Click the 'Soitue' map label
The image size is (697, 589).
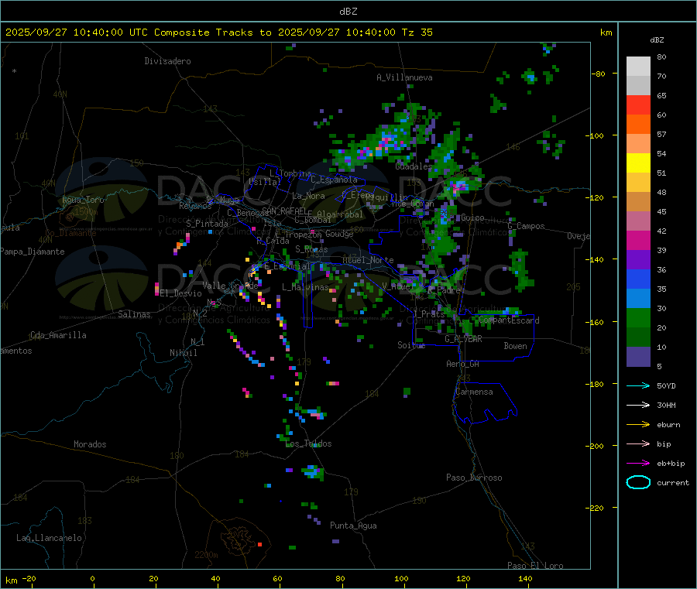tap(411, 345)
